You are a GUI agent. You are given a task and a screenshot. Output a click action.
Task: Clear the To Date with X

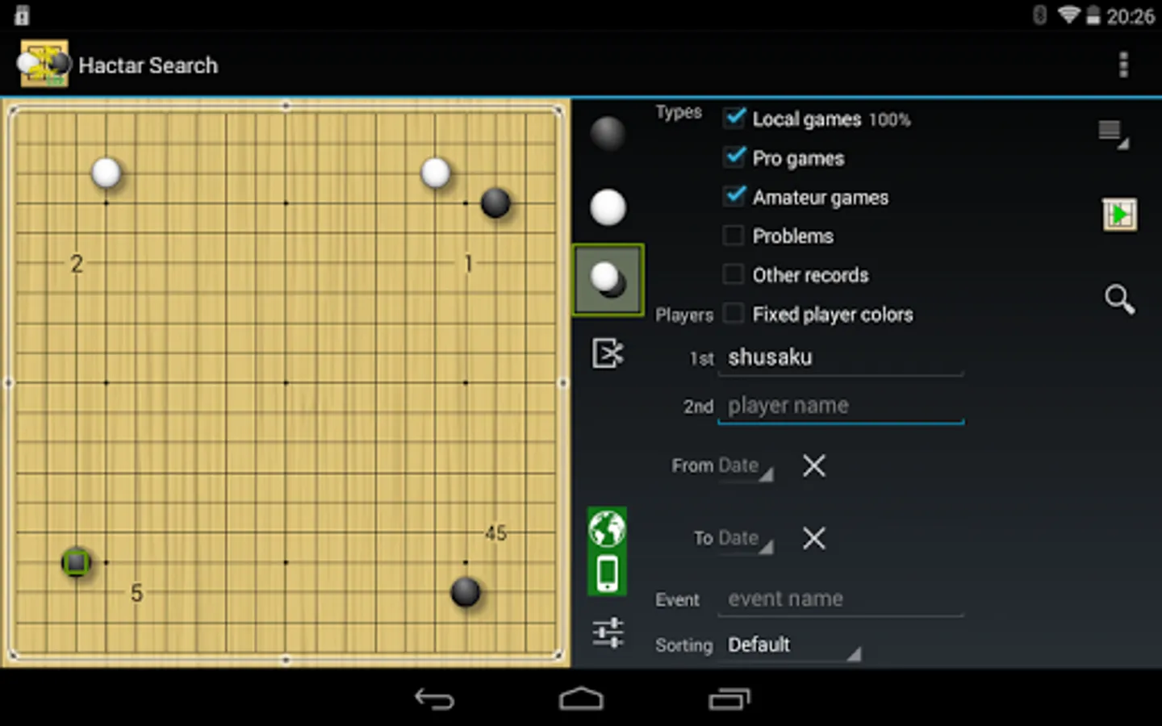(814, 538)
